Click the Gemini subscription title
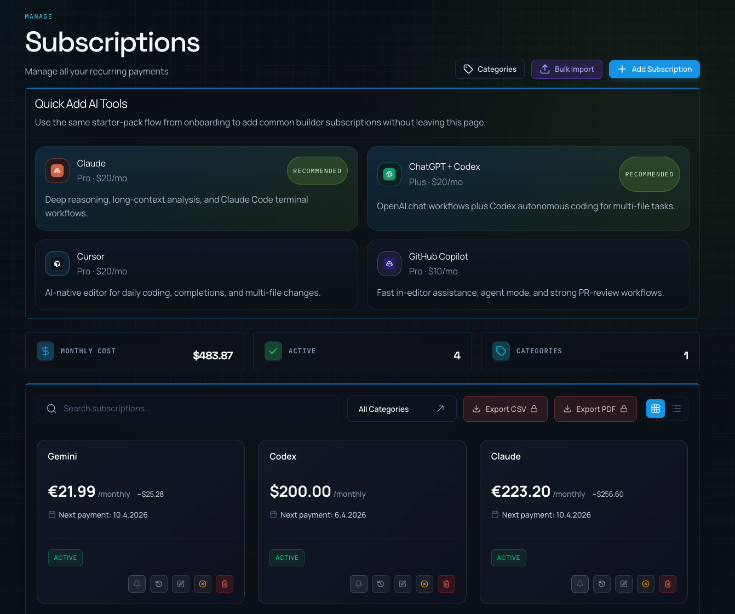The height and width of the screenshot is (614, 735). [62, 456]
